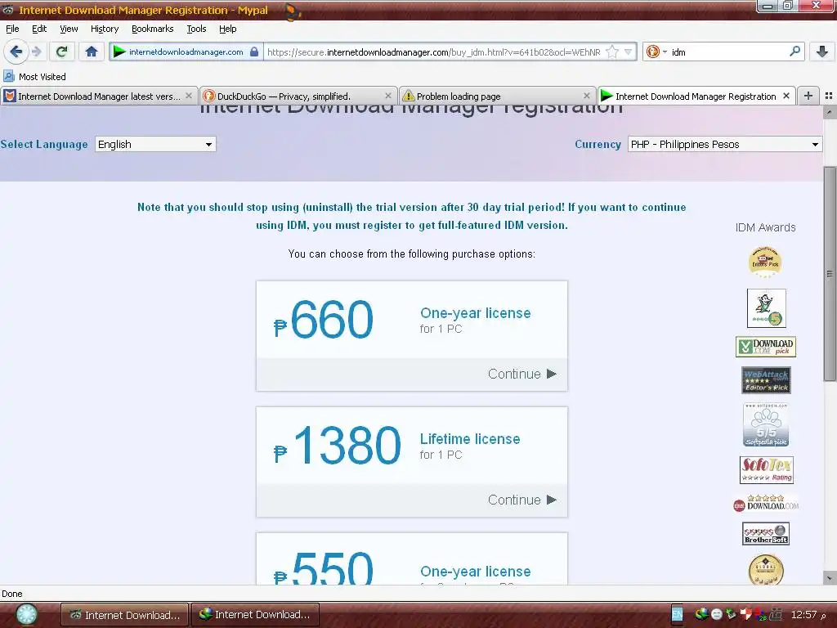The image size is (837, 628).
Task: Click the padlock security icon in address bar
Action: point(254,52)
